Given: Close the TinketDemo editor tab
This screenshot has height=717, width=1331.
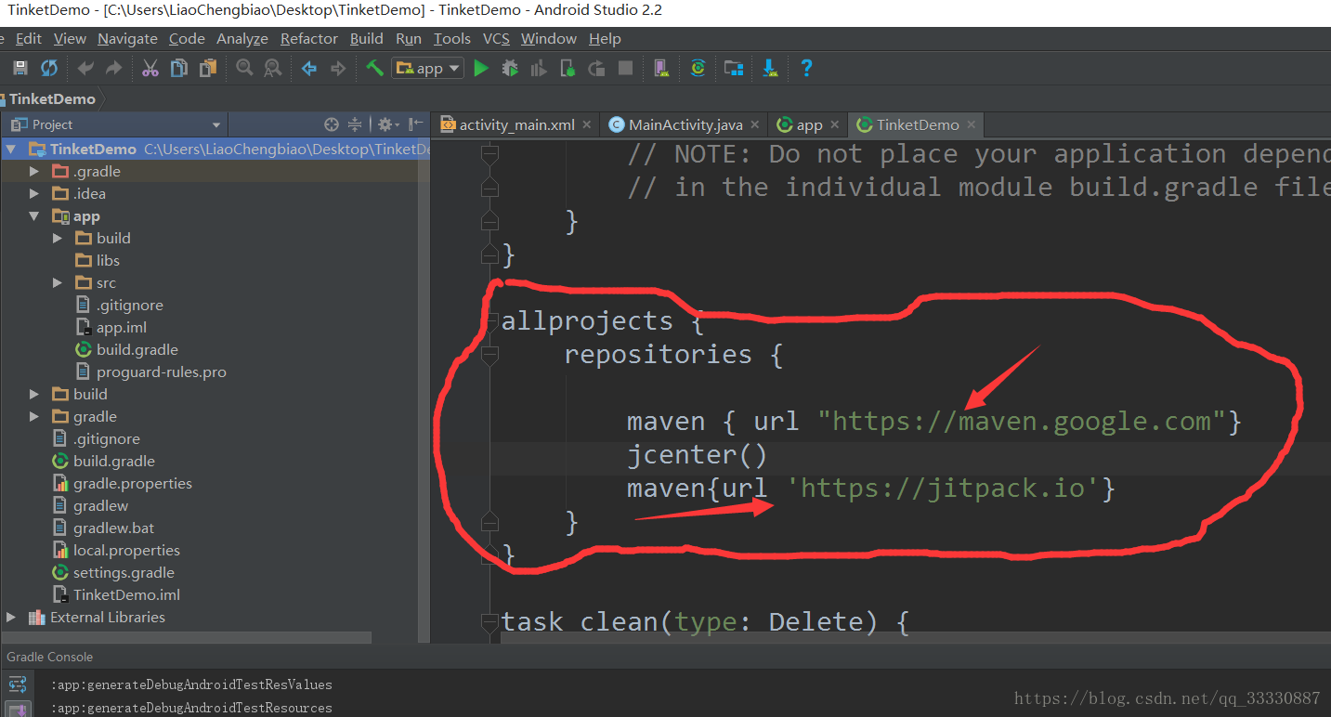Looking at the screenshot, I should (971, 124).
